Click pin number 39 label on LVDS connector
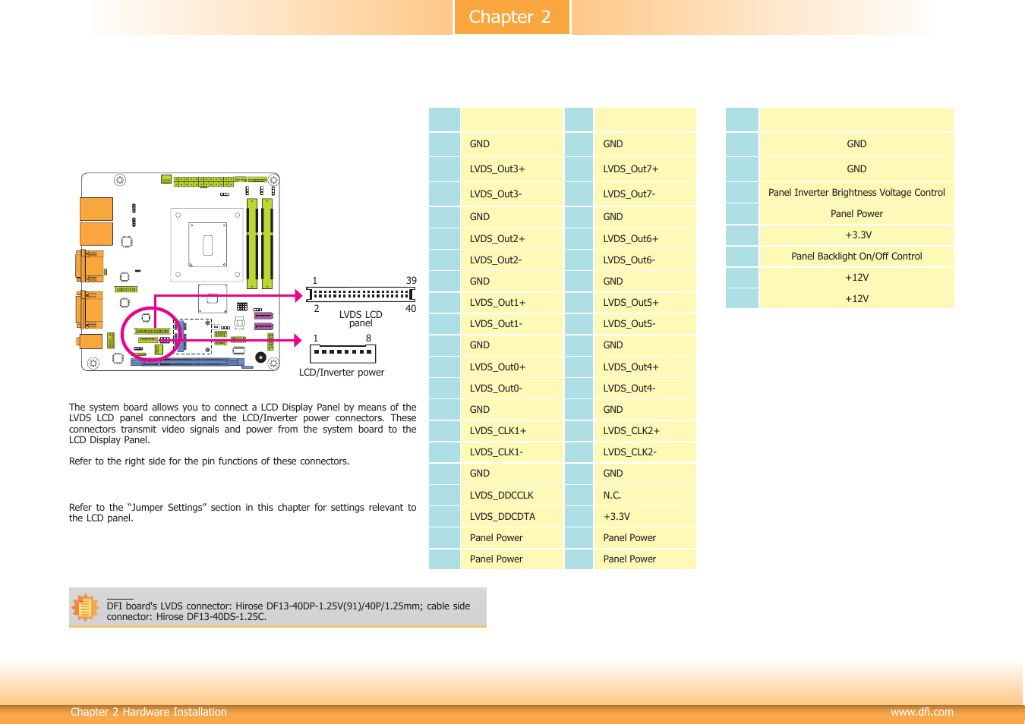The image size is (1025, 724). click(x=411, y=281)
